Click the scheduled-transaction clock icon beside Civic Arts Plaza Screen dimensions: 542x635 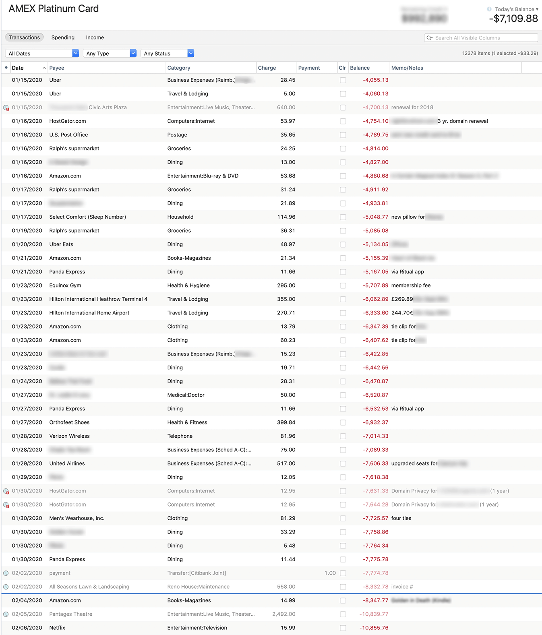6,108
